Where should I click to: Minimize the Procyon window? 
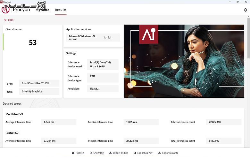230,2
